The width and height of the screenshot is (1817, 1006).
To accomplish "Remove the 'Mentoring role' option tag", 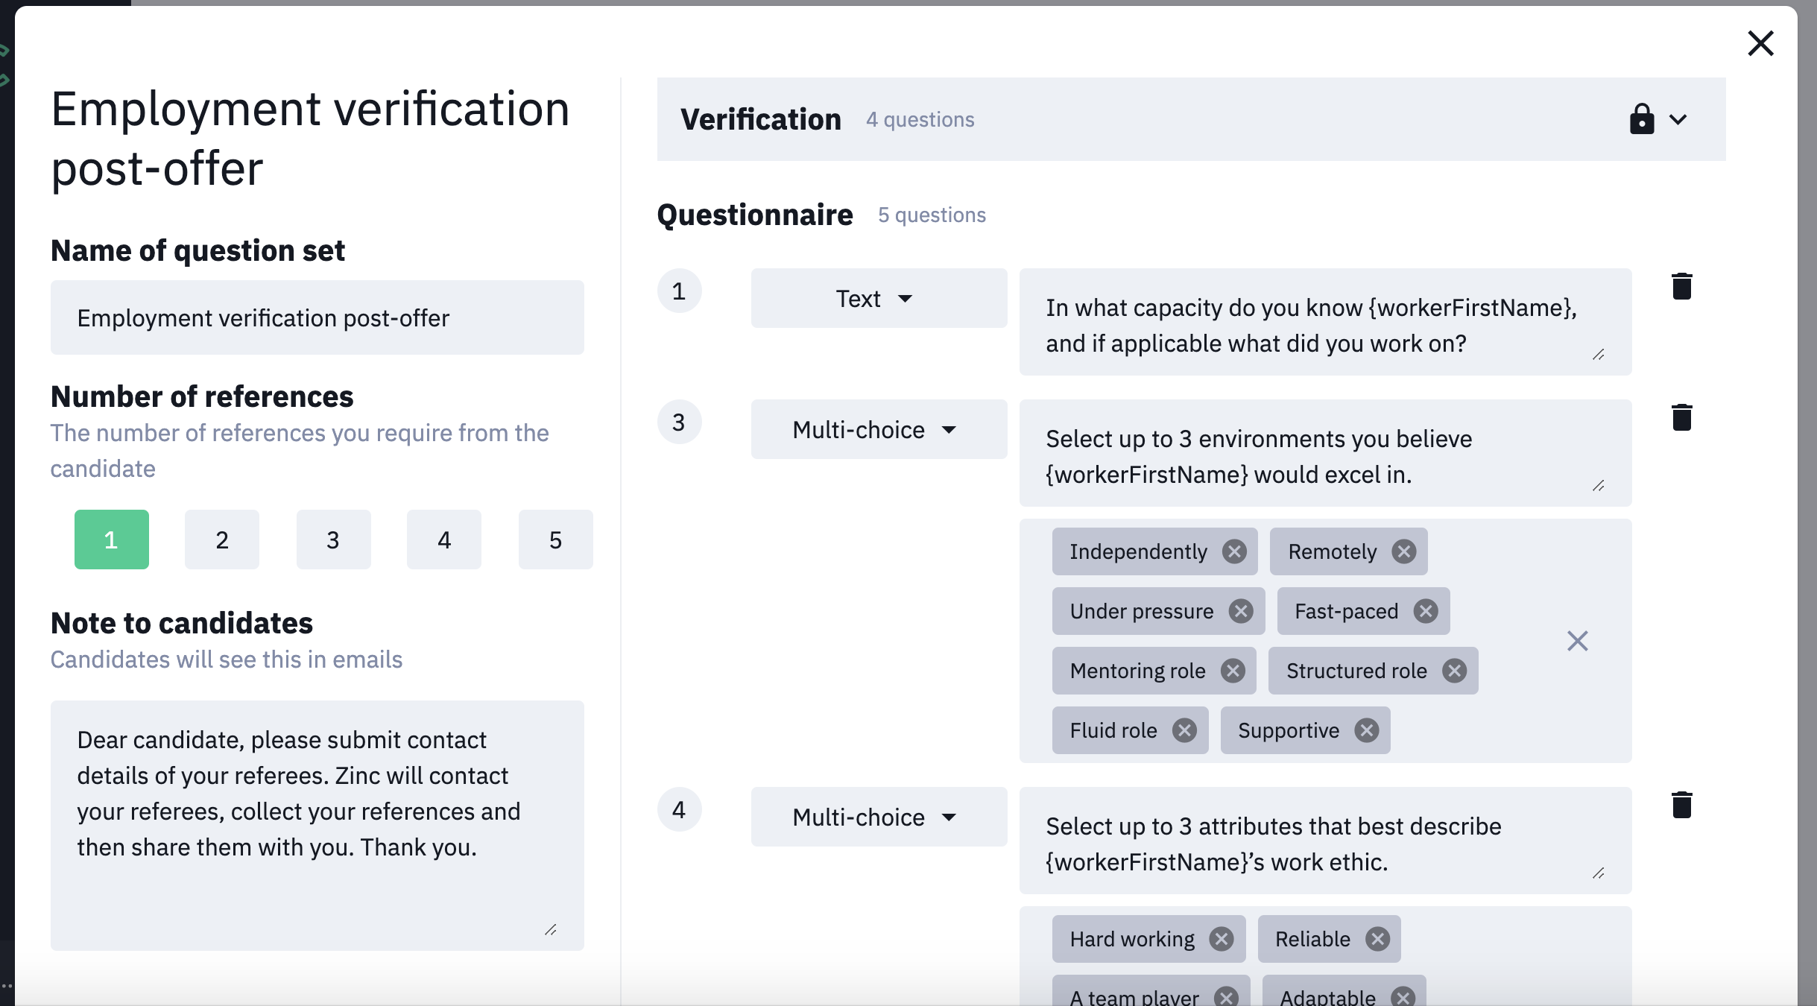I will [1233, 671].
